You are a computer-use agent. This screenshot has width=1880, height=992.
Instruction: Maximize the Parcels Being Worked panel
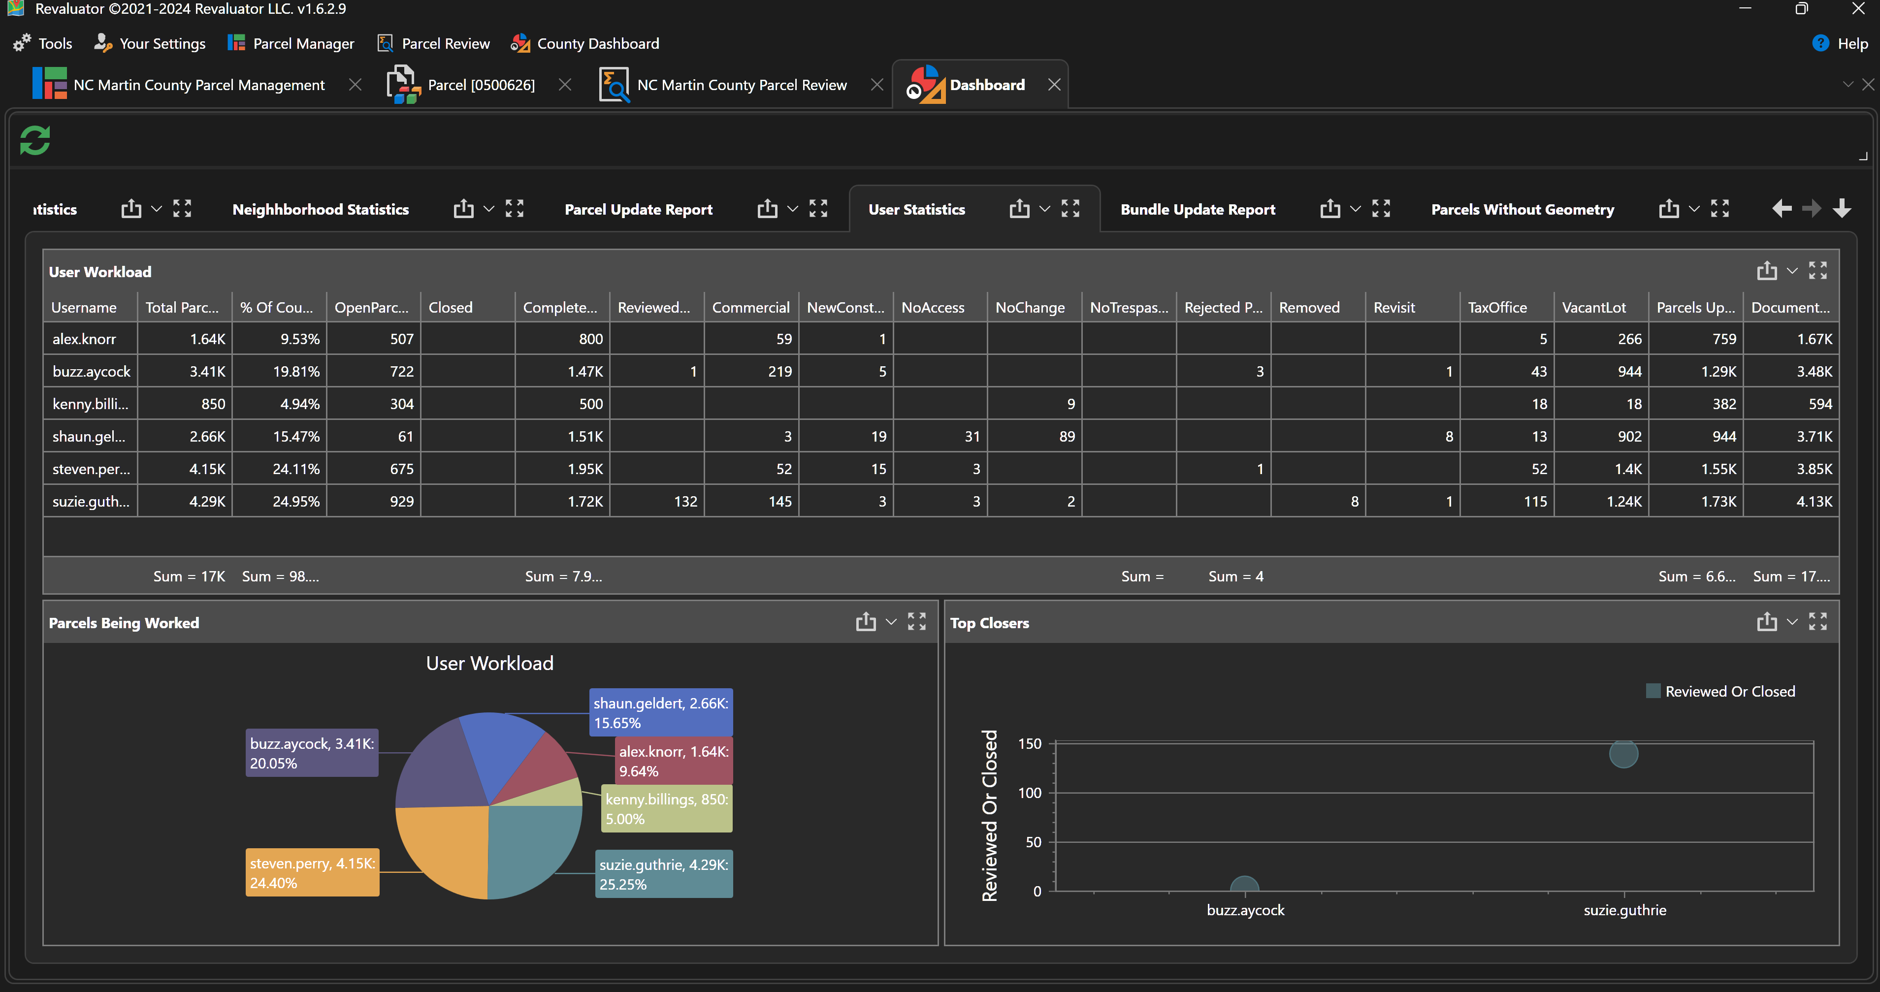coord(917,622)
